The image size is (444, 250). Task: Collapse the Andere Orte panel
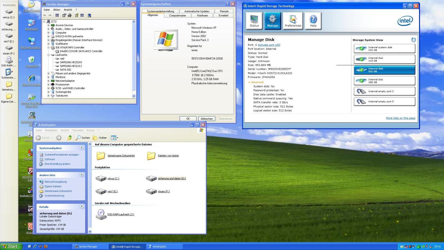(82, 175)
